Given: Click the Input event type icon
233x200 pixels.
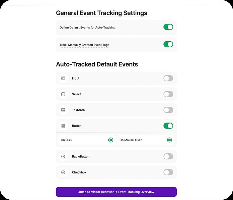Looking at the screenshot, I should click(63, 78).
